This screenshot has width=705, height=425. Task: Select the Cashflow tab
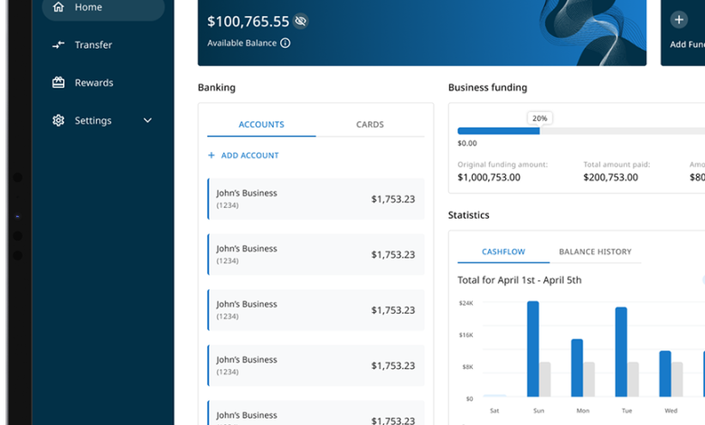coord(503,251)
